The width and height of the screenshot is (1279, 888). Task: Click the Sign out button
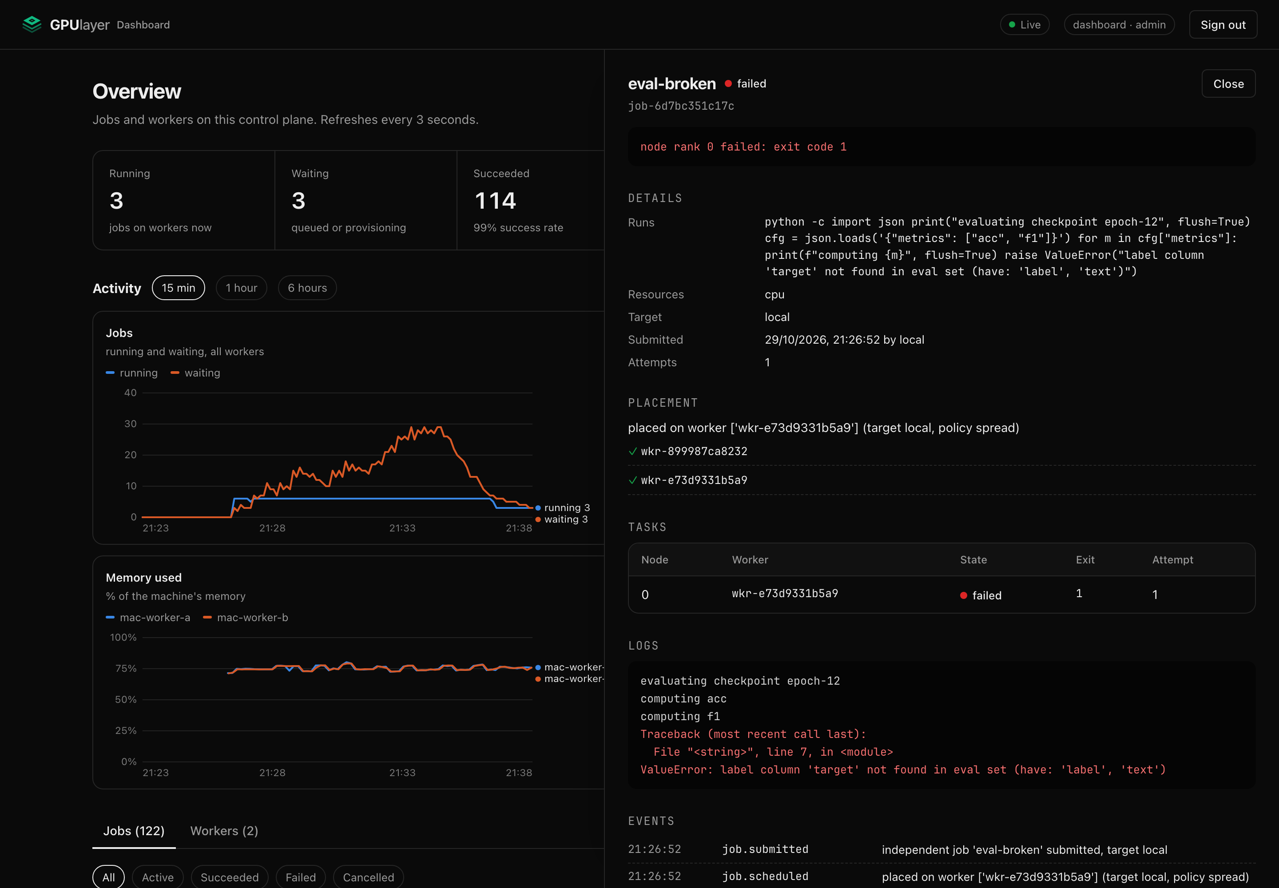[1223, 24]
